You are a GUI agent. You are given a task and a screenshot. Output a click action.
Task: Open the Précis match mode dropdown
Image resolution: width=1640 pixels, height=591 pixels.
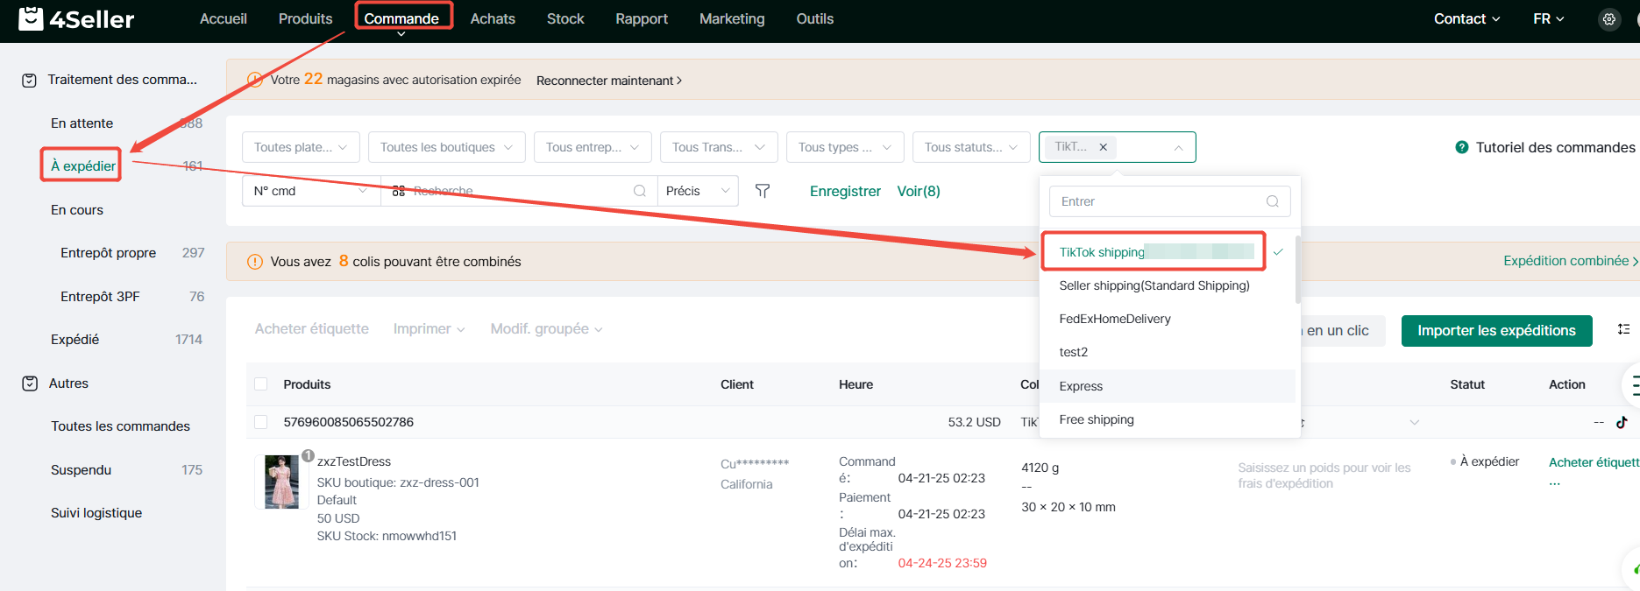(698, 191)
